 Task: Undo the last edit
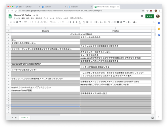pyautogui.click(x=11, y=22)
